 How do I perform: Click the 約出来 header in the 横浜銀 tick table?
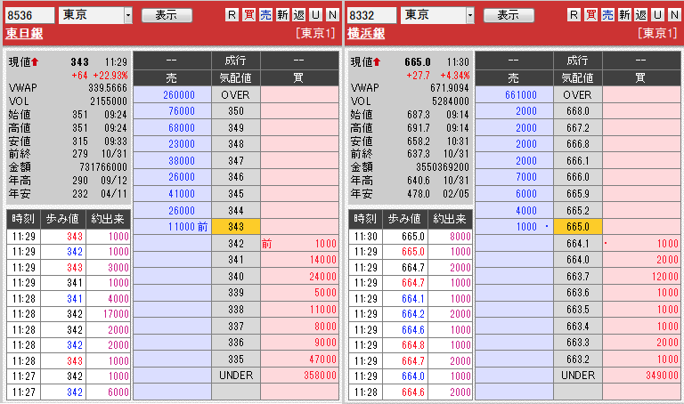pos(450,219)
